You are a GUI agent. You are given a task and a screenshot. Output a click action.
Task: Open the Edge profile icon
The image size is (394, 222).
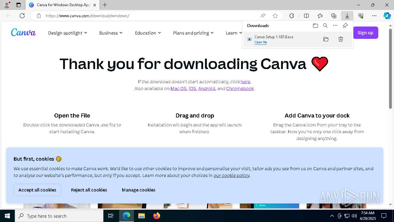pyautogui.click(x=7, y=5)
